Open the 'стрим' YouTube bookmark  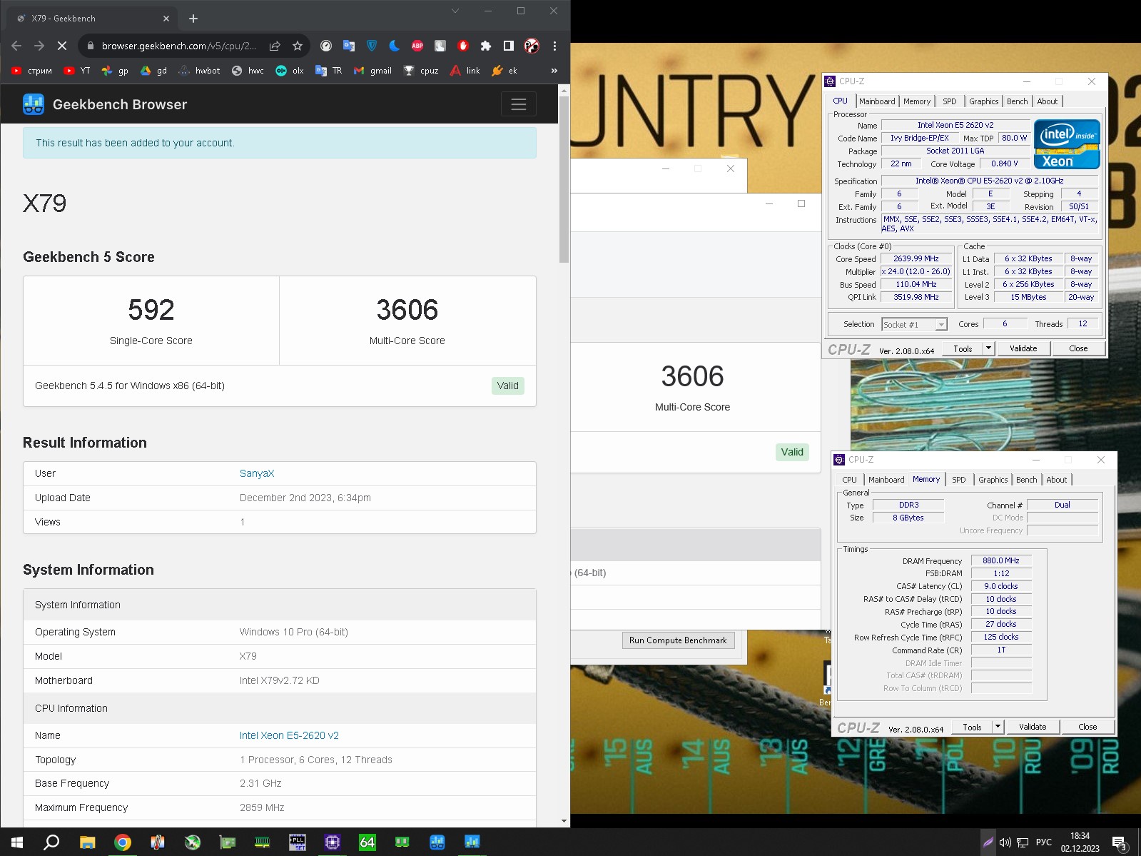32,71
